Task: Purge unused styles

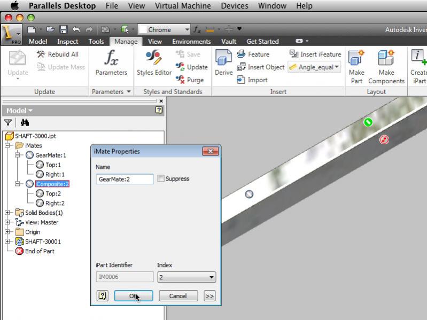Action: pyautogui.click(x=190, y=80)
